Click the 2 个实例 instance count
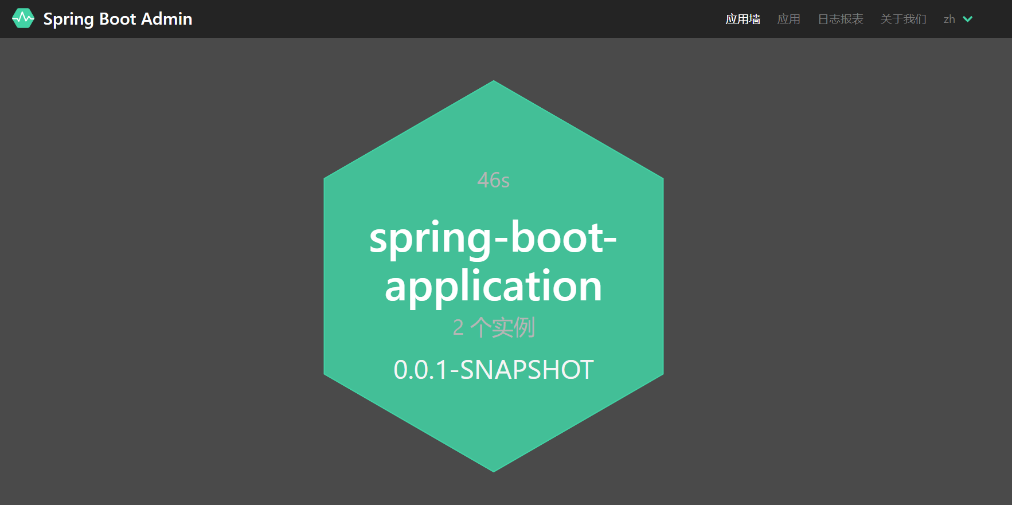 coord(494,327)
